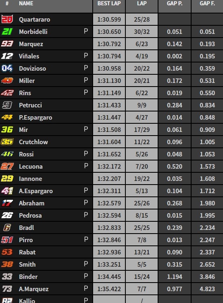This screenshot has height=303, width=223.
Task: Click the pit indicator P beside Viñales
Action: pyautogui.click(x=86, y=56)
